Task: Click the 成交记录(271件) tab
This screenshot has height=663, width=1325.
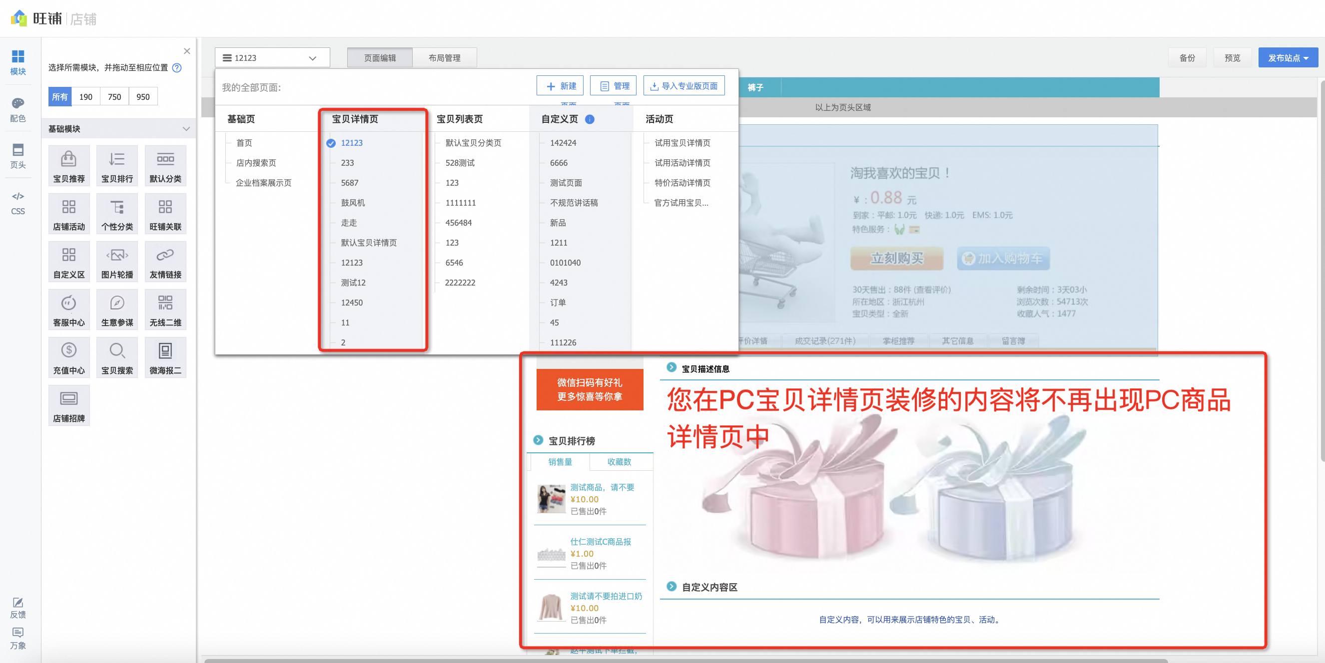Action: pos(824,341)
